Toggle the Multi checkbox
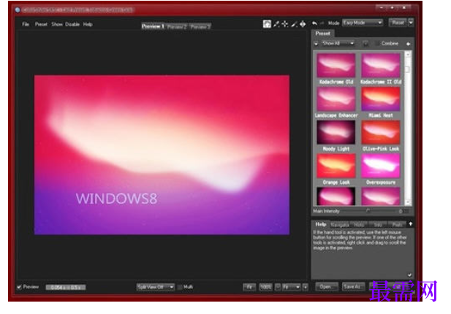 180,287
